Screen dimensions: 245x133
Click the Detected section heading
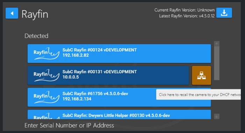point(36,36)
